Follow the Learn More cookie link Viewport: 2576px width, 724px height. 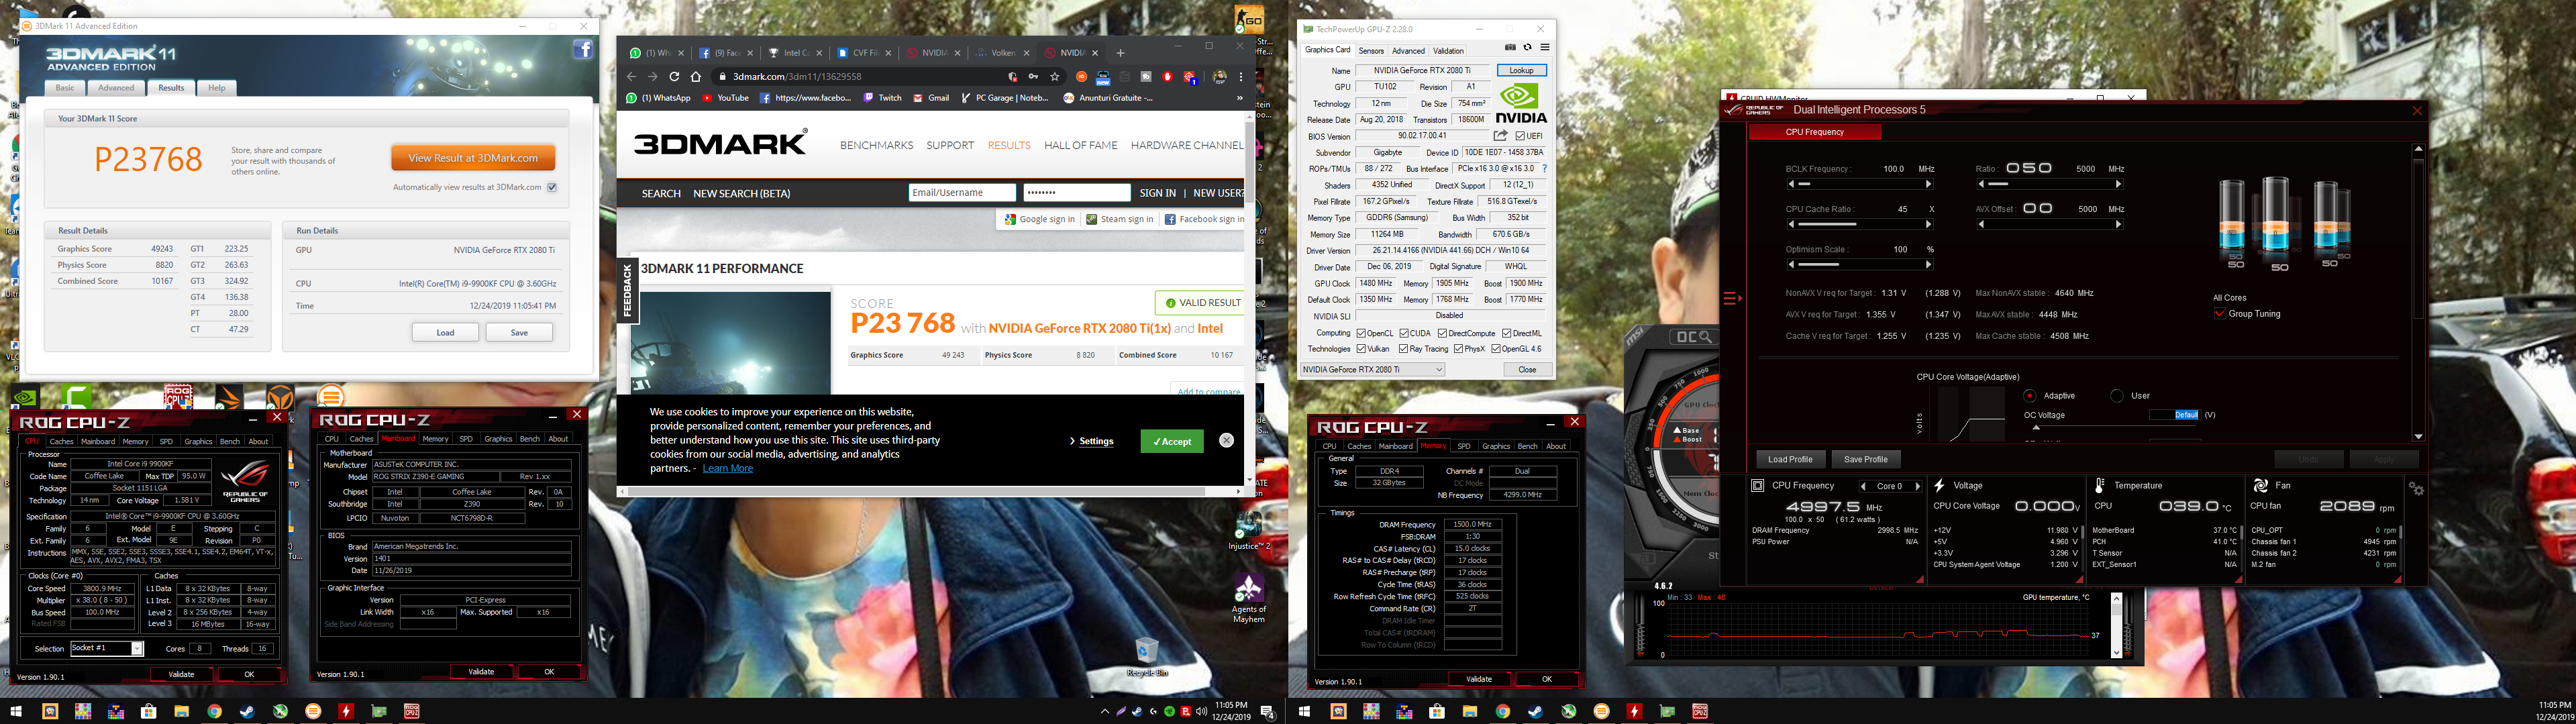727,468
